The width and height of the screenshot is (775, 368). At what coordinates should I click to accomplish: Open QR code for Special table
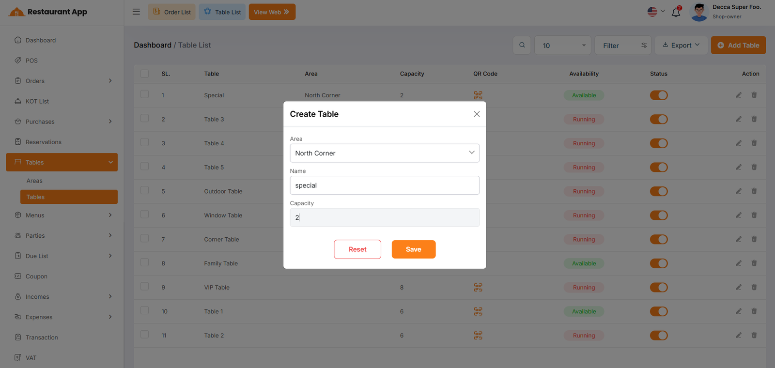tap(478, 95)
